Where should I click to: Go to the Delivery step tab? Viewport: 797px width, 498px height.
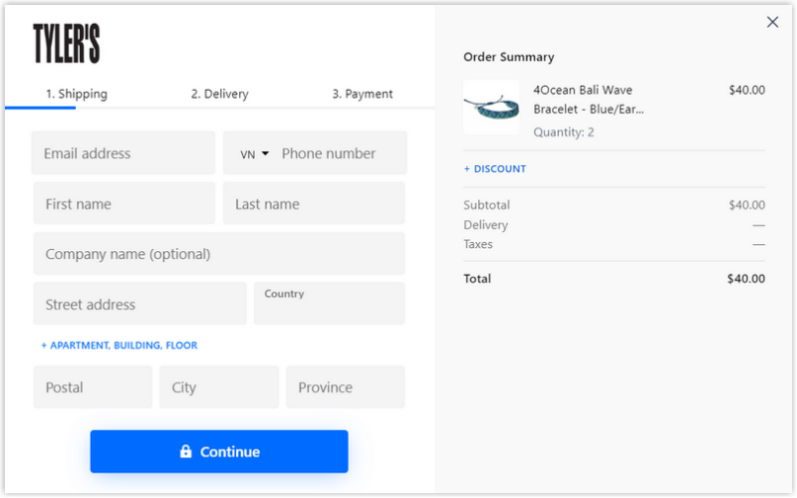click(x=219, y=94)
